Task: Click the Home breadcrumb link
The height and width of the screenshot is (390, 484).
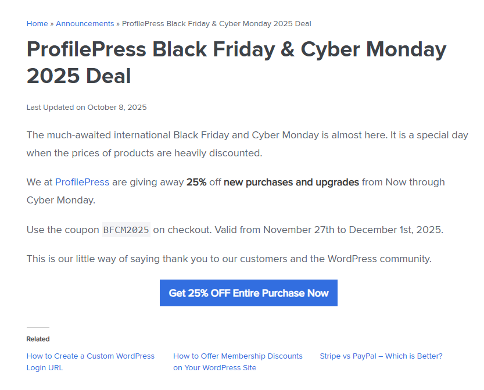Action: (37, 24)
